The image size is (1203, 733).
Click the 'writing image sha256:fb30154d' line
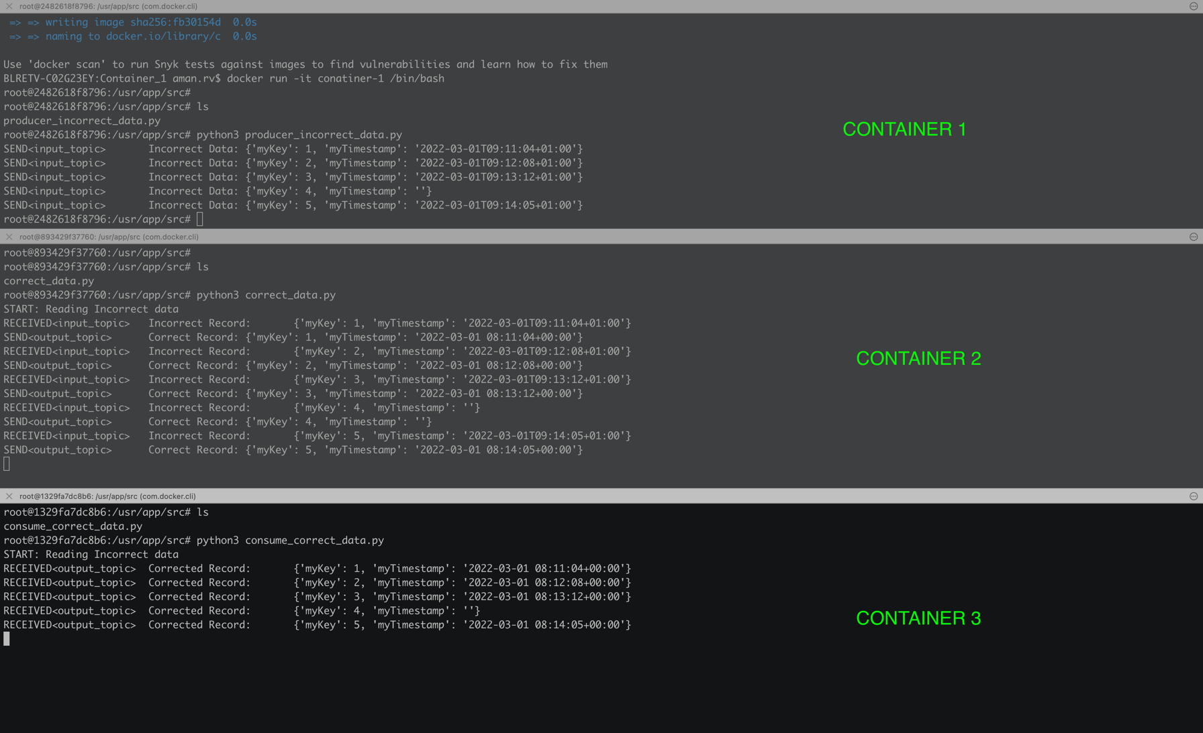coord(133,22)
